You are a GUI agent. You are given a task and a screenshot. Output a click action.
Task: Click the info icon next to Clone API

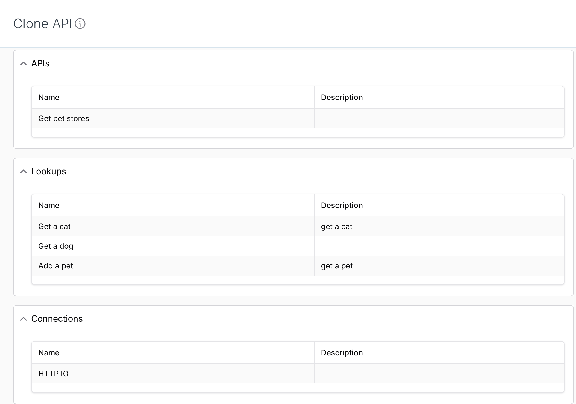[x=80, y=24]
